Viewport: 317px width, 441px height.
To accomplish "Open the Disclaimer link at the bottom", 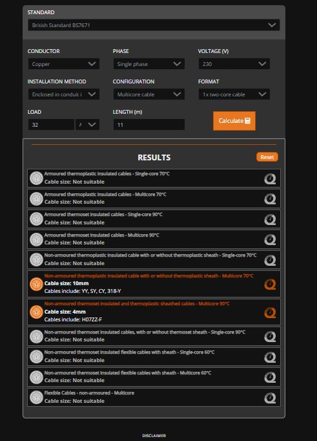I will click(154, 436).
